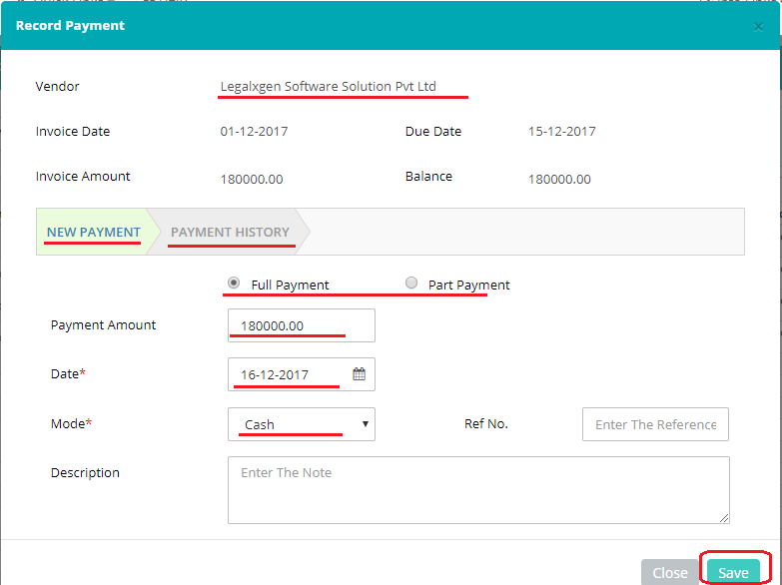Click the Record Payment dialog title
The image size is (782, 585).
point(70,26)
